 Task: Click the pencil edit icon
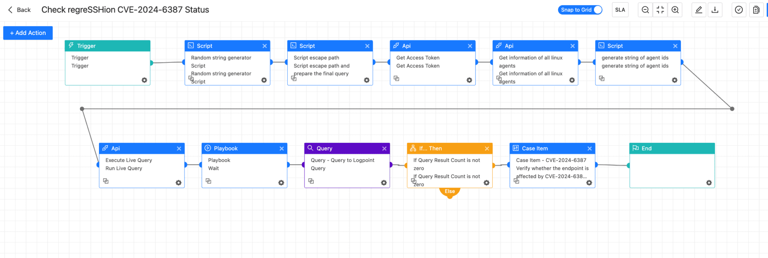click(x=699, y=10)
